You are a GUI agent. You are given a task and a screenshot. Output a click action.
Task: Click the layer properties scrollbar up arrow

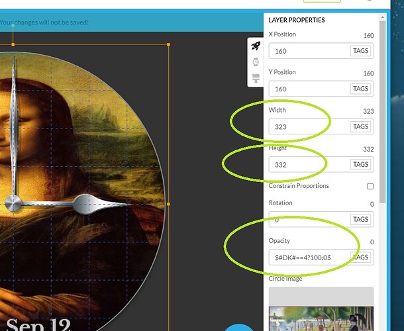click(382, 17)
